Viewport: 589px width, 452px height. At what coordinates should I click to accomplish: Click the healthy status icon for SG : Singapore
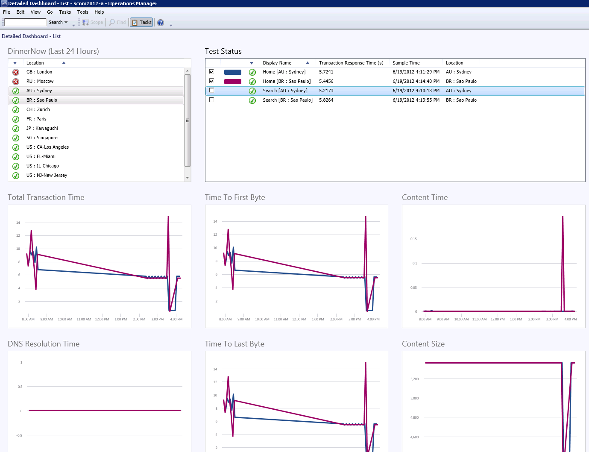click(x=16, y=138)
